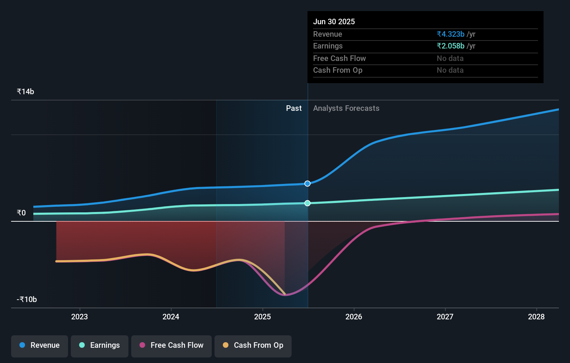
Task: Toggle the Earnings legend button
Action: click(100, 346)
